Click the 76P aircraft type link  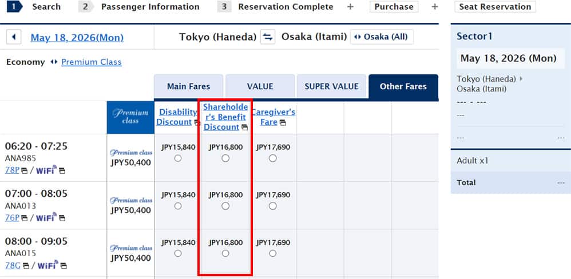12,218
